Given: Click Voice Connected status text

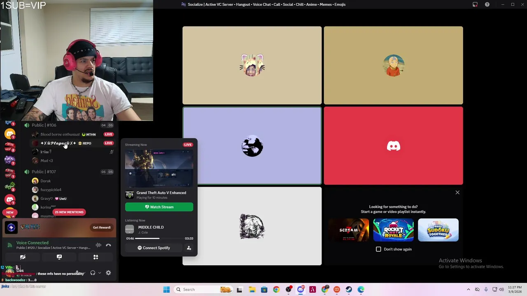Looking at the screenshot, I should point(32,243).
